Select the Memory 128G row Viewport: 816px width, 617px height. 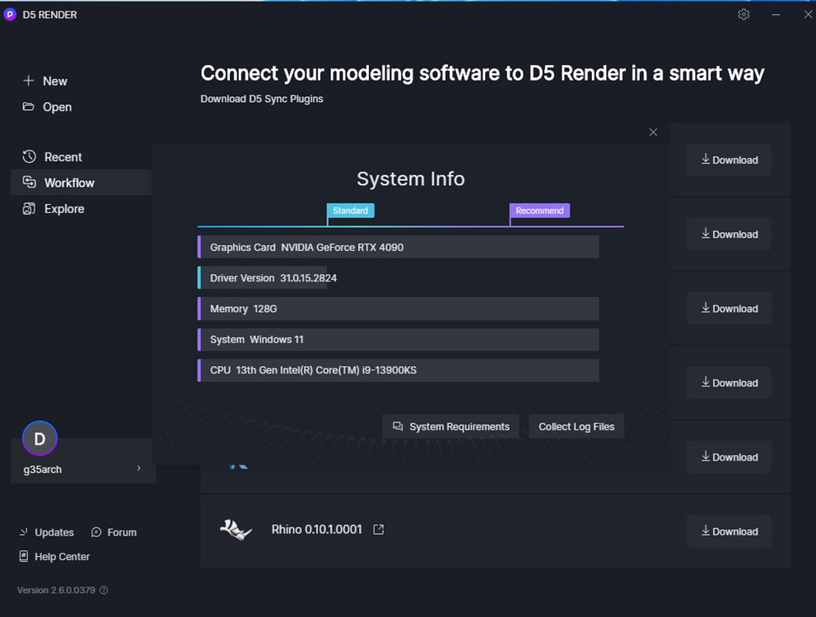click(398, 308)
